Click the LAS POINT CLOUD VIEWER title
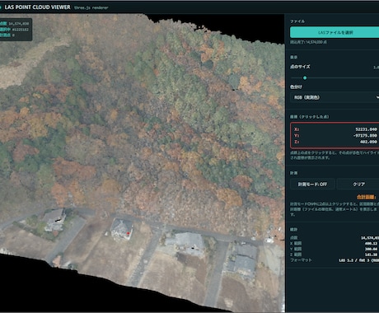This screenshot has width=379, height=313. tap(37, 7)
